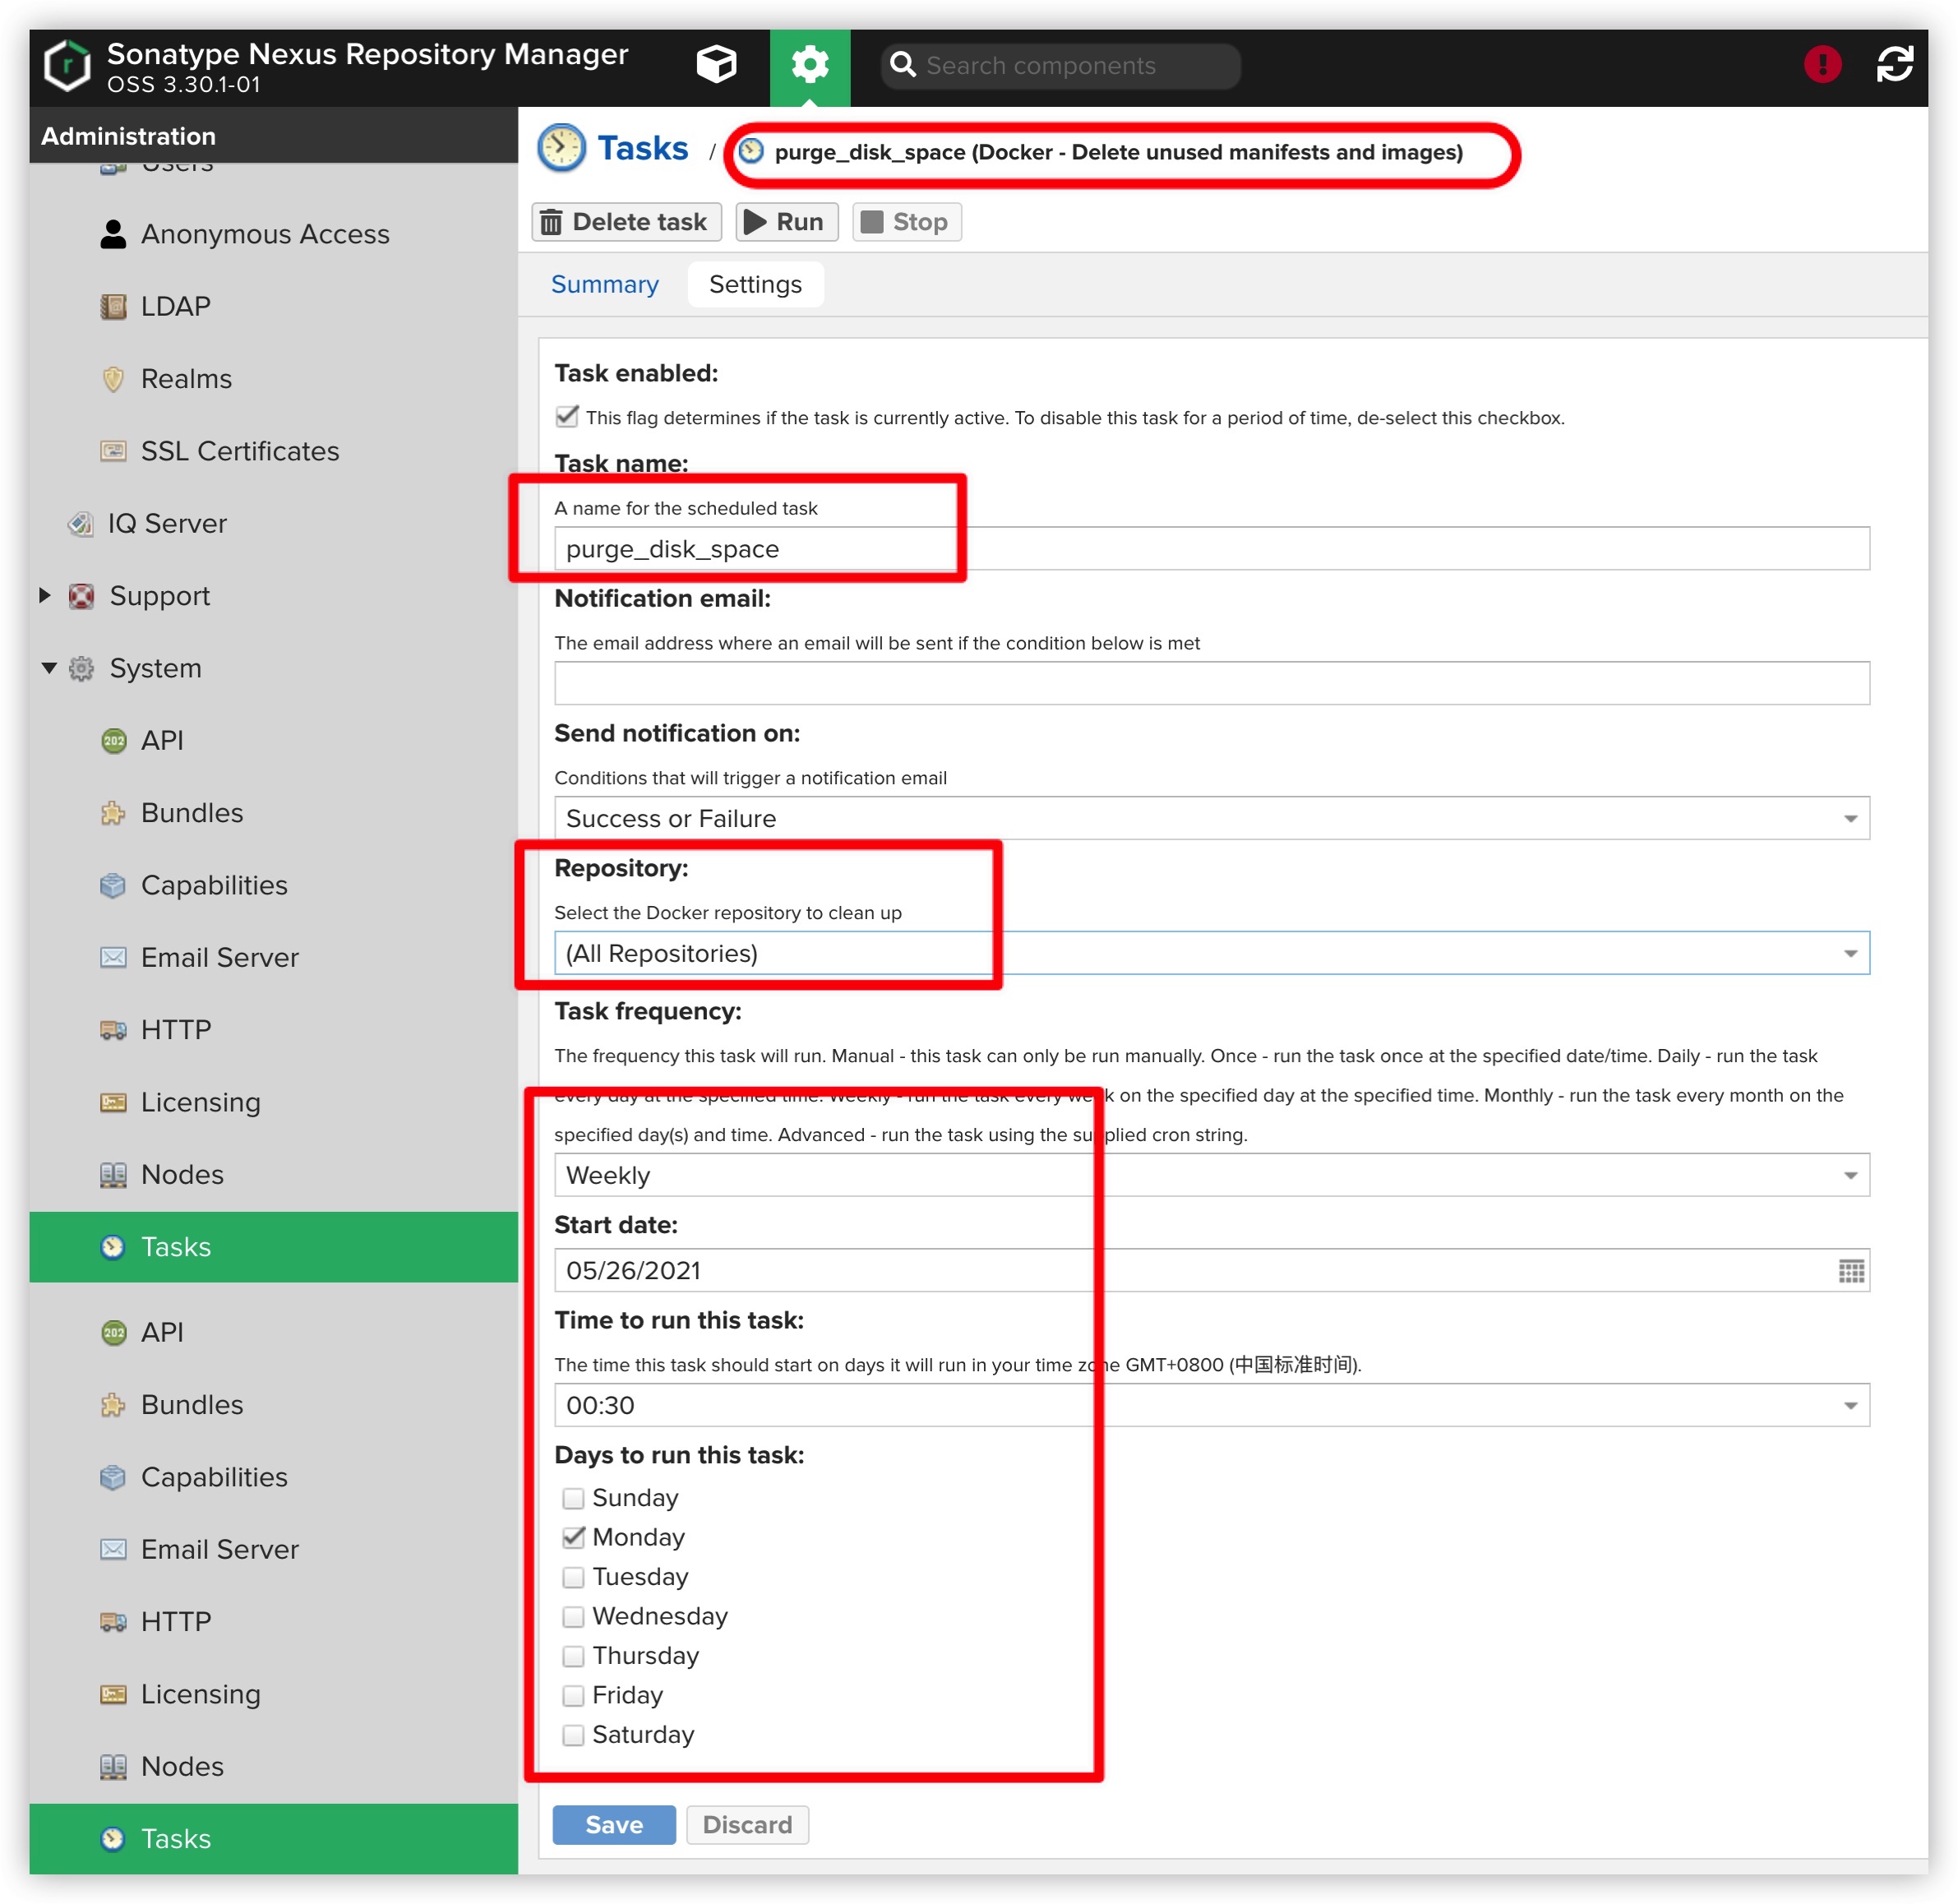Click the magnifier icon in search box
1958x1904 pixels.
pyautogui.click(x=902, y=65)
